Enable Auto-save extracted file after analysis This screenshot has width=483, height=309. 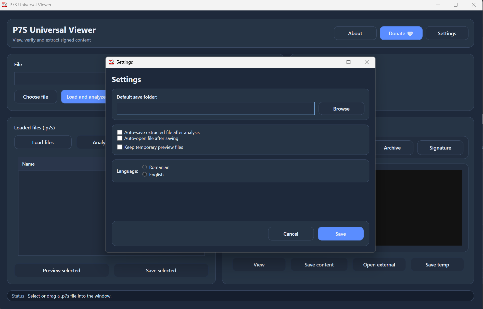120,132
